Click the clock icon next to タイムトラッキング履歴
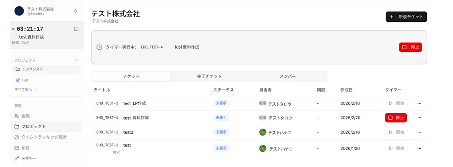Image resolution: width=453 pixels, height=167 pixels. pos(17,137)
